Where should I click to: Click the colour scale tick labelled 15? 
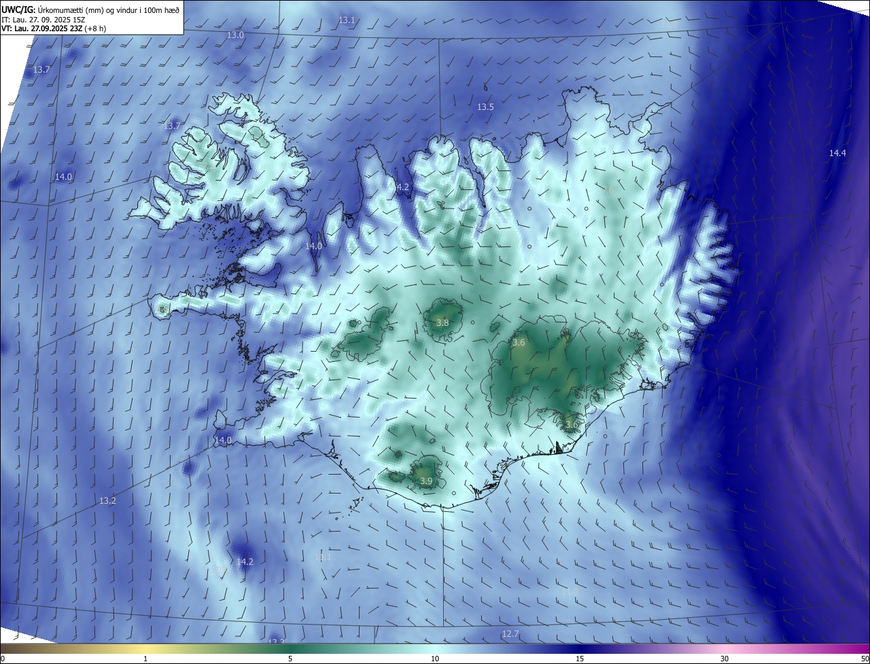[580, 659]
